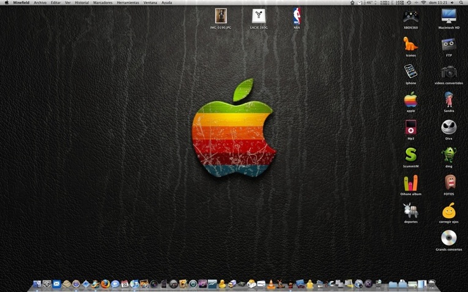The image size is (468, 292).
Task: Click the VLC cone icon in Dock
Action: point(270,284)
